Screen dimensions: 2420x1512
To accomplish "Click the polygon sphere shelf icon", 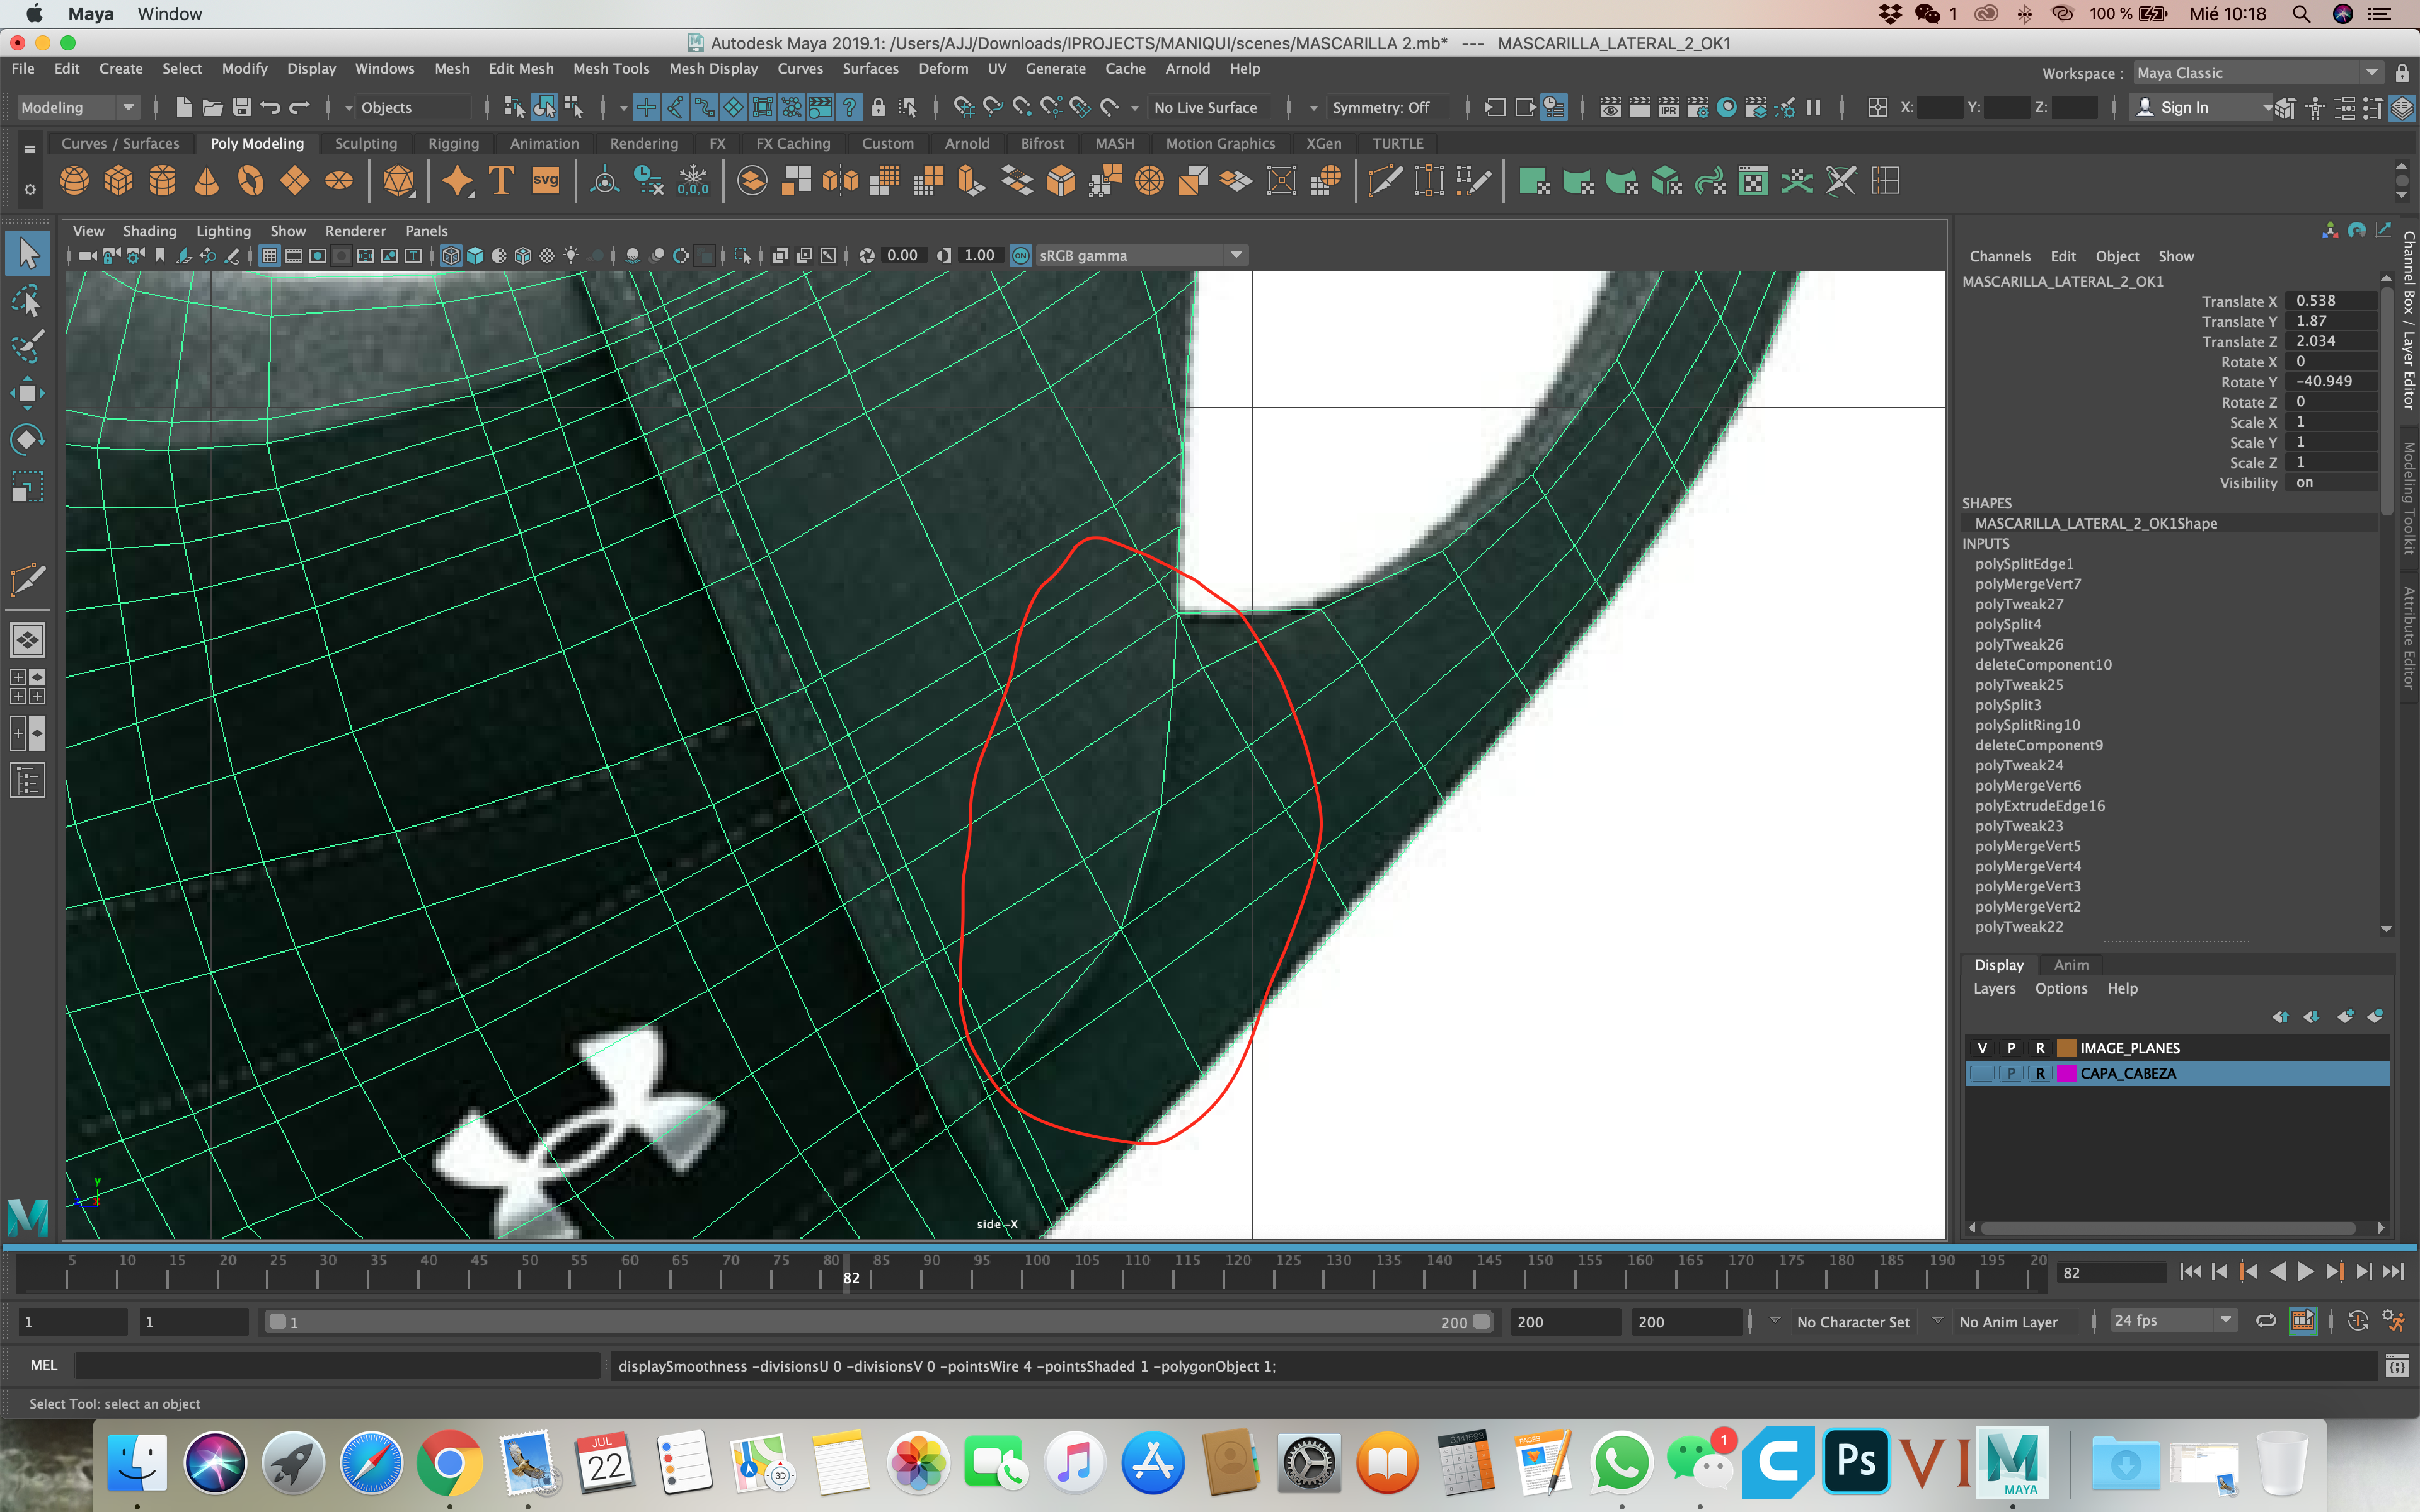I will [x=74, y=181].
